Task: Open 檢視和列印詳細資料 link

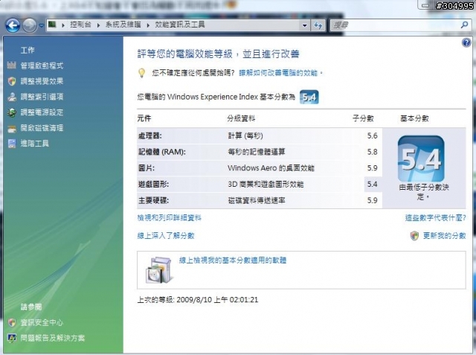Action: point(170,218)
